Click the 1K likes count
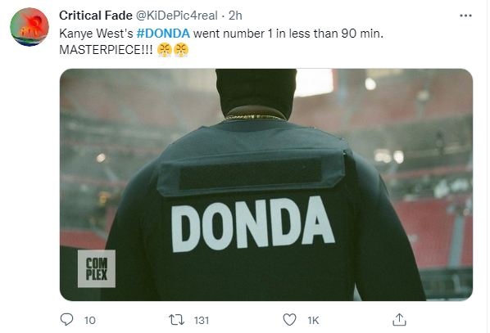The image size is (490, 333). [x=313, y=320]
